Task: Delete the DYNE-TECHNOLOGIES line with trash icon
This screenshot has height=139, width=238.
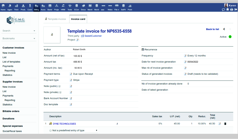Action: pos(225,124)
